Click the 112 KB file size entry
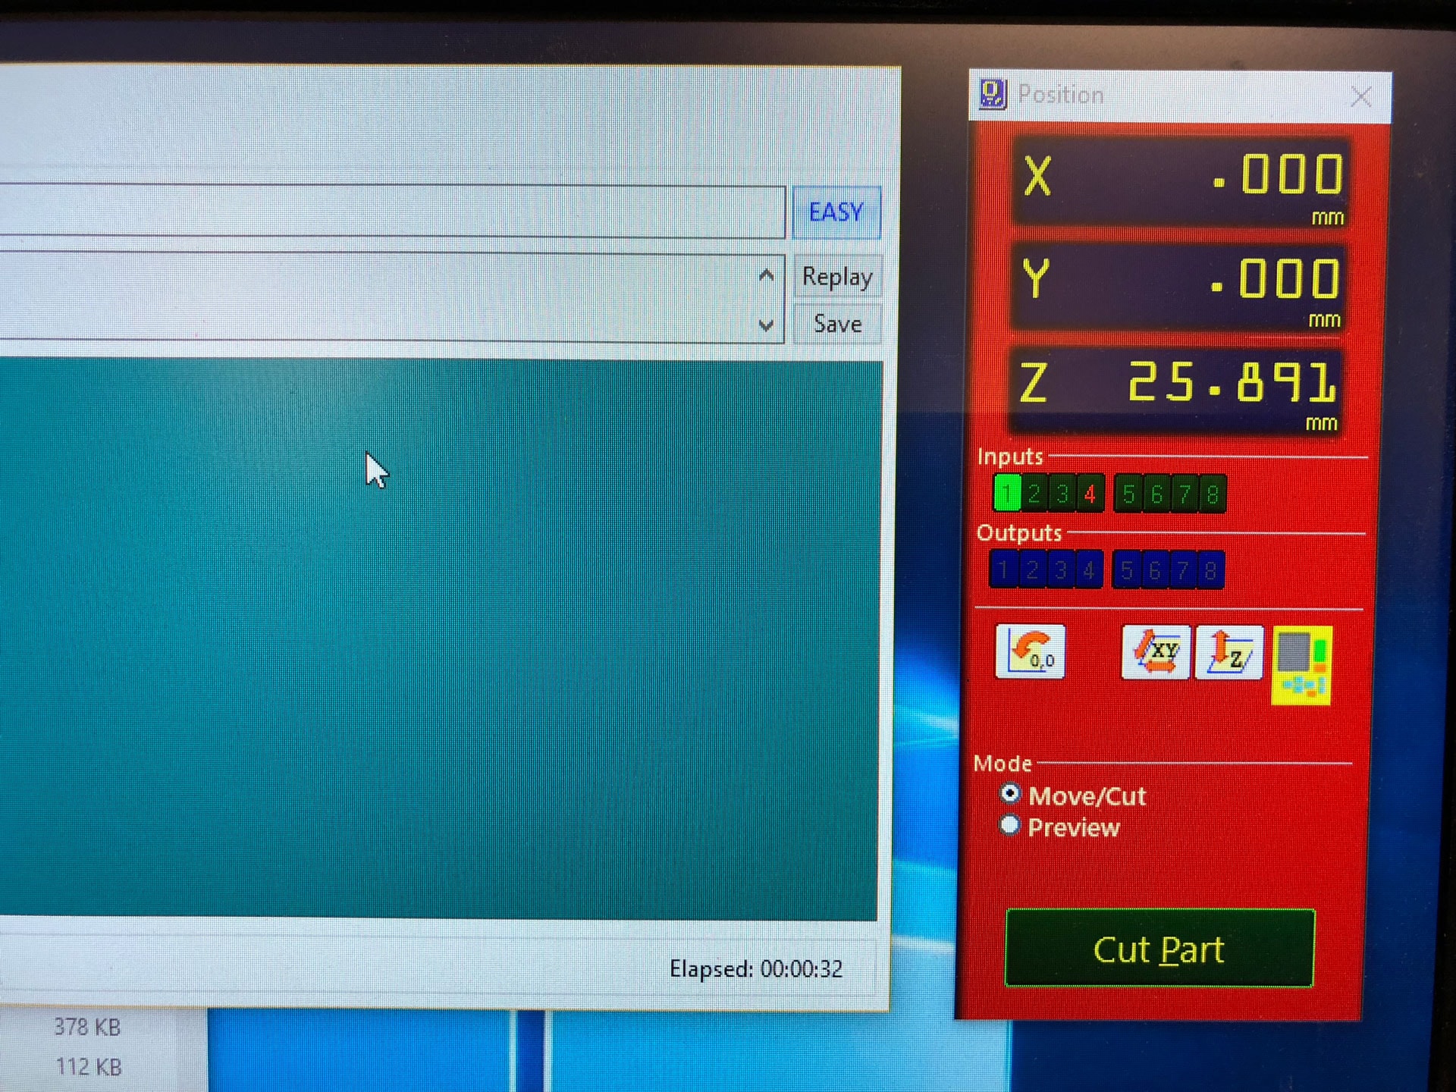The width and height of the screenshot is (1456, 1092). [88, 1067]
